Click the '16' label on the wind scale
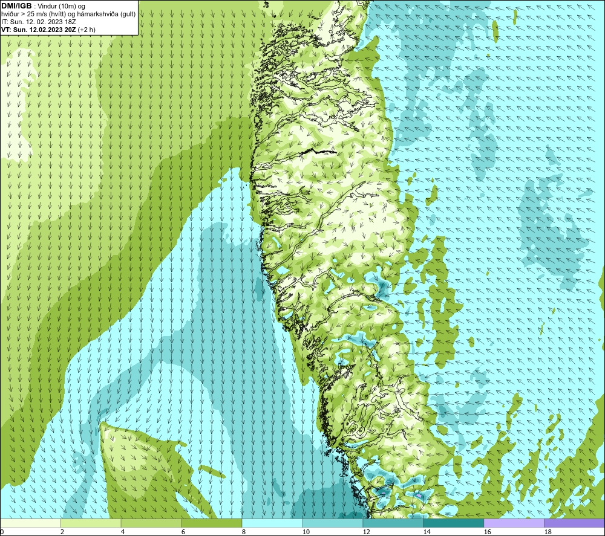This screenshot has height=536, width=605. point(487,532)
